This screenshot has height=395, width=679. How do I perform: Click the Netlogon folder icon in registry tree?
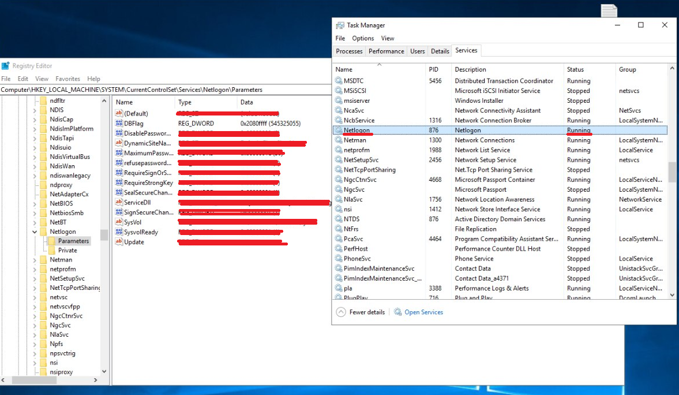click(x=43, y=232)
